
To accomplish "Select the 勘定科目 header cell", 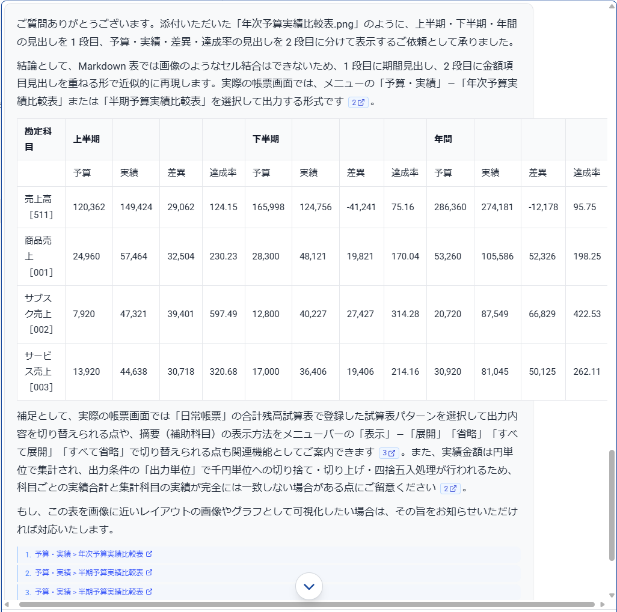I will click(x=41, y=139).
